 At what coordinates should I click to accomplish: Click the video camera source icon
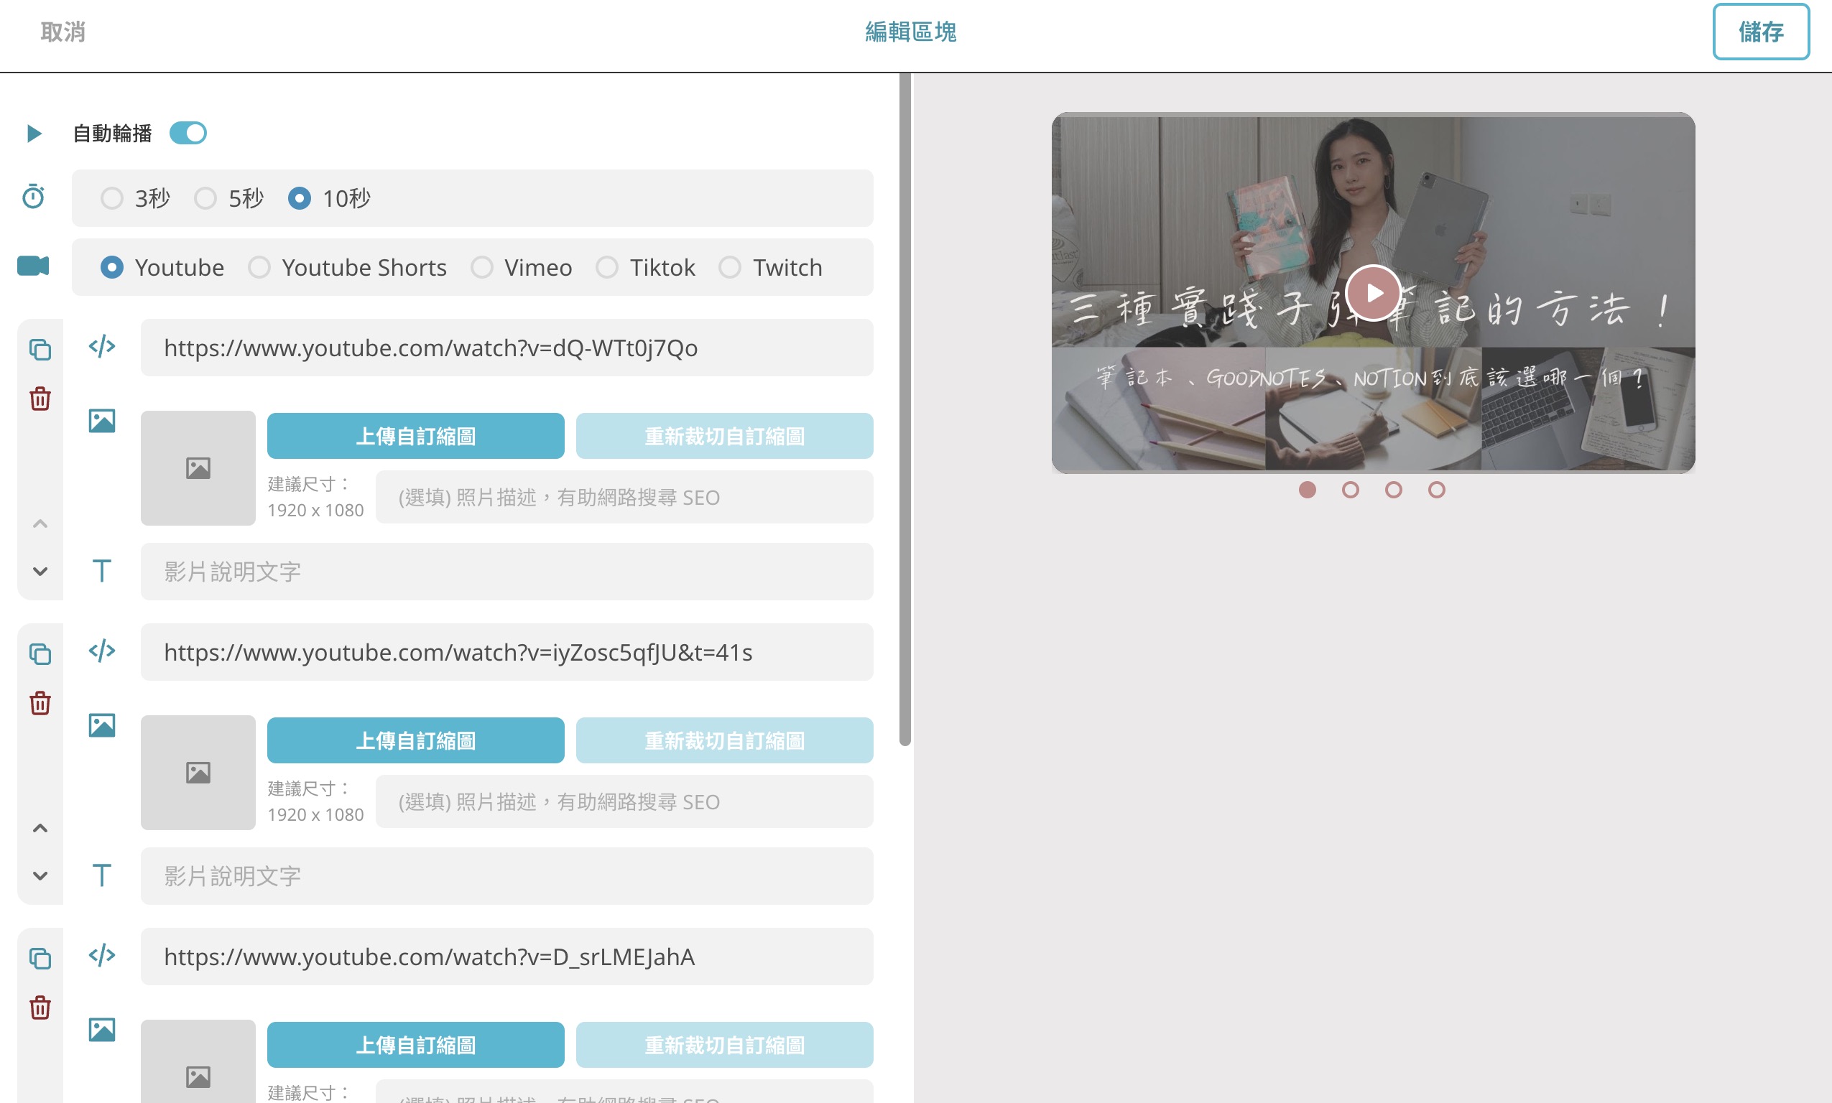click(34, 266)
